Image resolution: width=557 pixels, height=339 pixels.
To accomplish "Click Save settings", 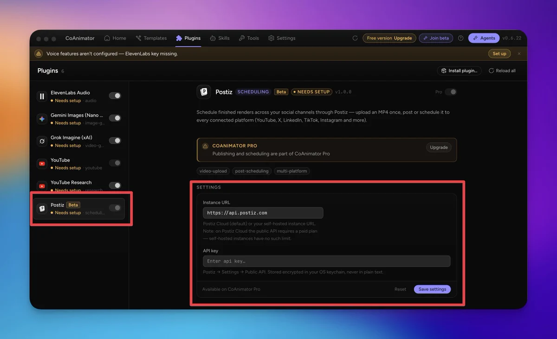I will pyautogui.click(x=432, y=289).
